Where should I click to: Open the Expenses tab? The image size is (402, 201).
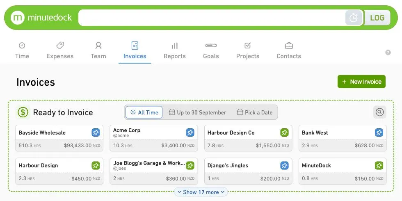(x=60, y=51)
